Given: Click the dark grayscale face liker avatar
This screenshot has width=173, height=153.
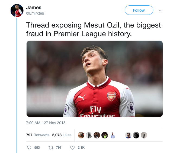Looking at the screenshot, I should 136,135.
